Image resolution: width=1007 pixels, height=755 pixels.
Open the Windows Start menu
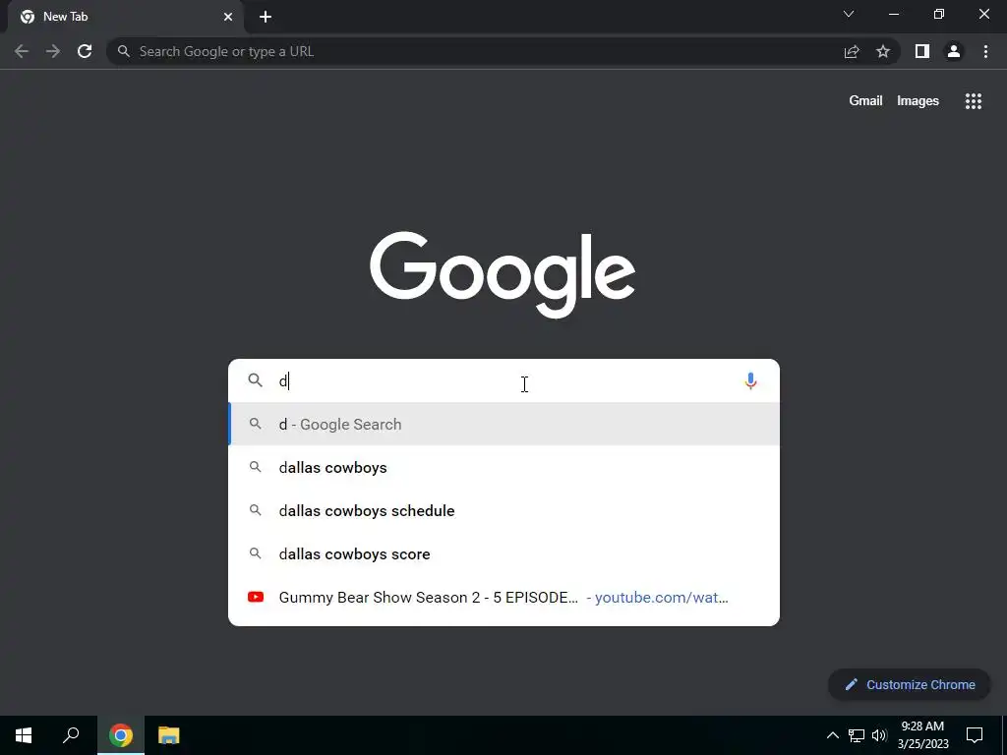click(24, 735)
